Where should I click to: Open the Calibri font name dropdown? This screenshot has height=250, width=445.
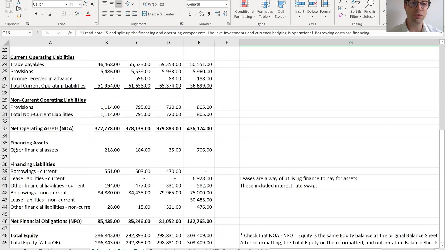coord(66,4)
